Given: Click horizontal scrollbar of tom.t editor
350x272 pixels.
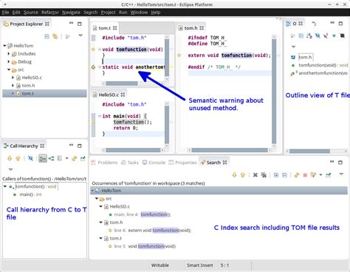Looking at the screenshot, I should click(x=122, y=84).
